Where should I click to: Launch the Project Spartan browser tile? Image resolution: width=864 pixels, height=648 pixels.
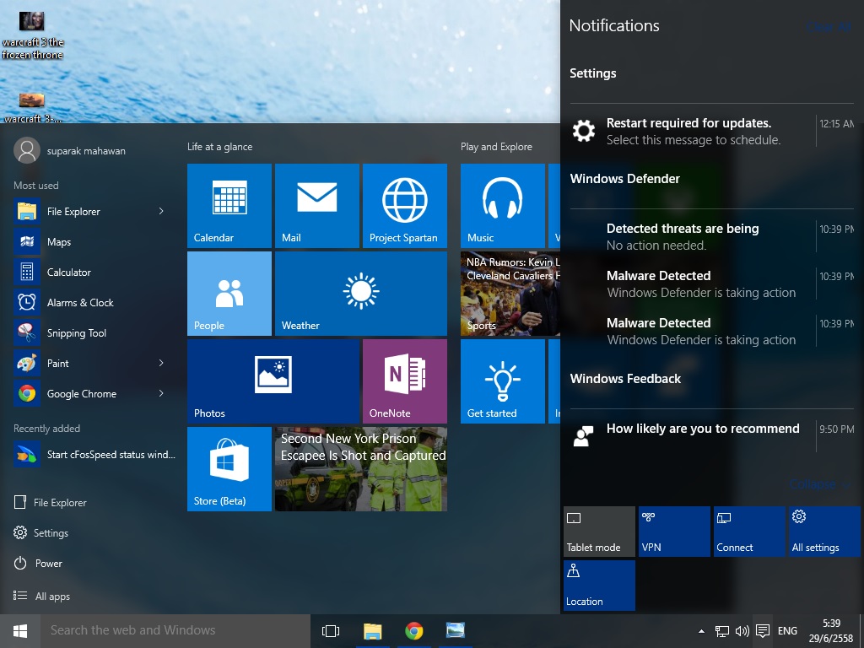pos(404,206)
